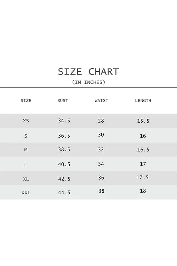Viewport: 177px width, 266px height.
Task: Select the LENGTH column header
Action: coord(143,101)
